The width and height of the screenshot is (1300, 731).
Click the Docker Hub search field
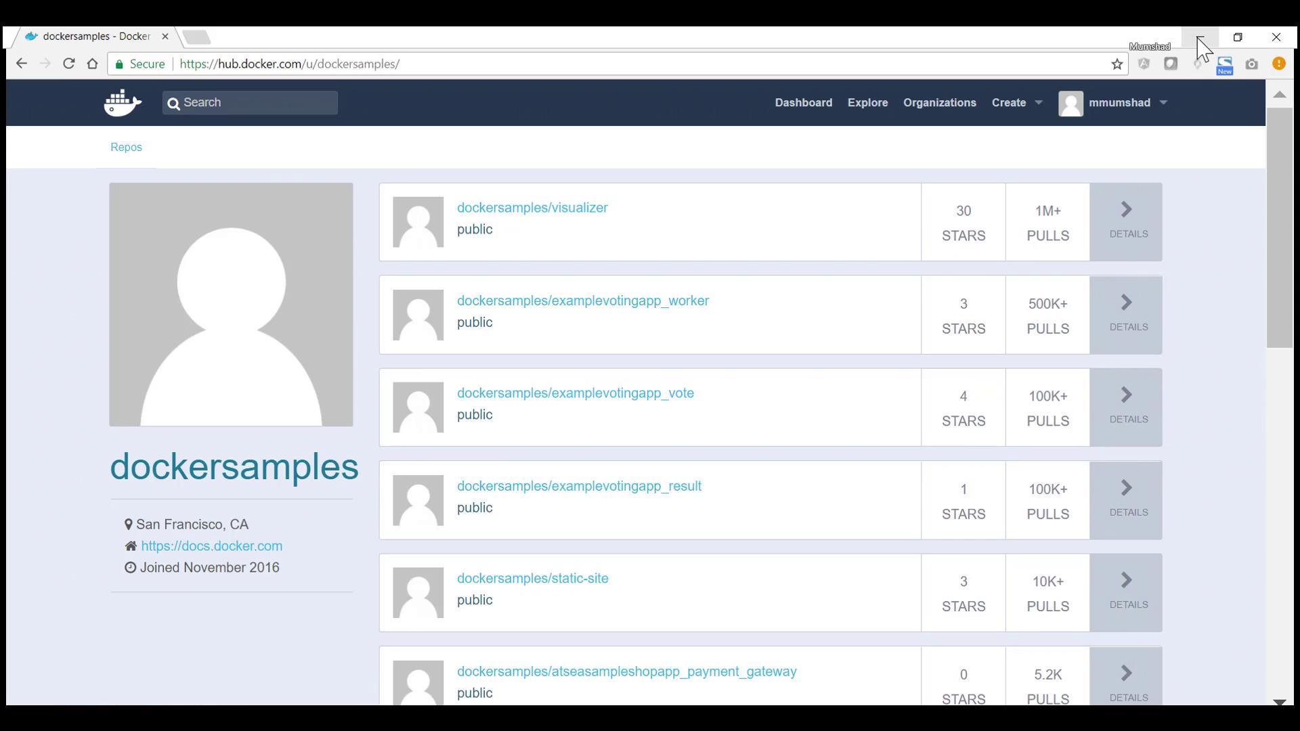(251, 103)
